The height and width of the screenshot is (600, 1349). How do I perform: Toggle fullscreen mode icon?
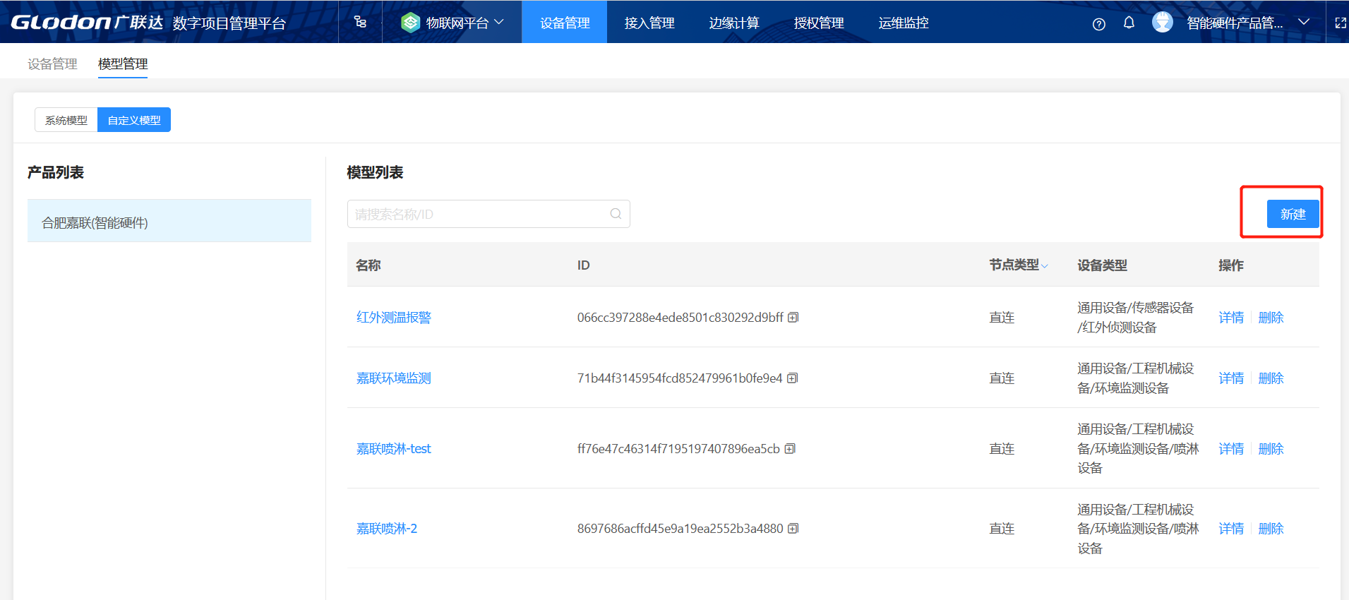(1341, 23)
